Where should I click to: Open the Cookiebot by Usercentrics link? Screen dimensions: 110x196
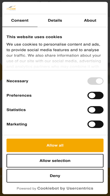click(65, 188)
